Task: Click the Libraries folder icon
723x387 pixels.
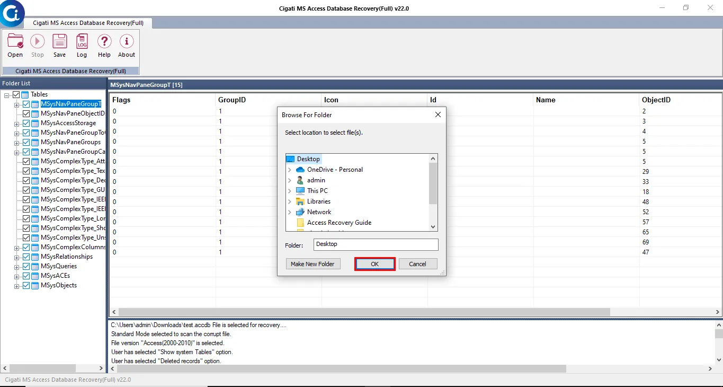Action: coord(300,201)
